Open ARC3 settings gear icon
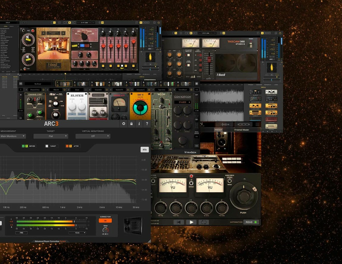Viewport: 342px width, 264px height. click(124, 124)
